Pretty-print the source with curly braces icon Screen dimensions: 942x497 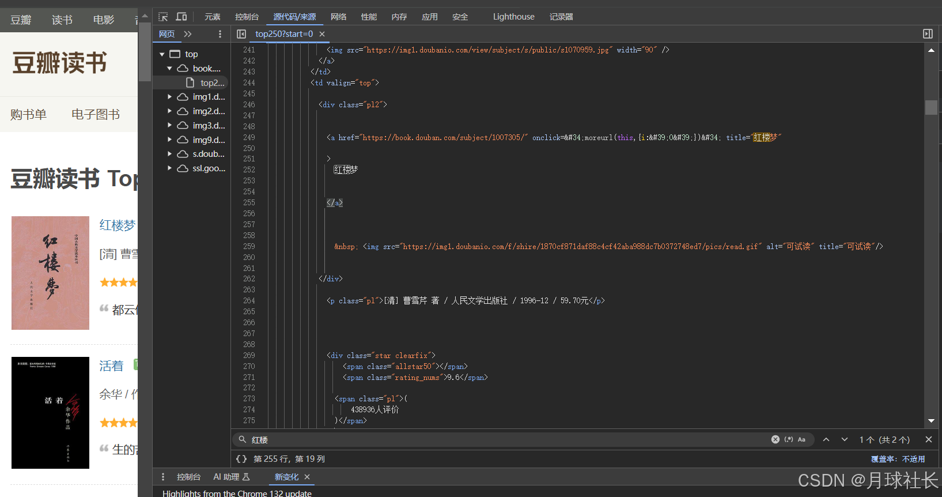[x=241, y=459]
